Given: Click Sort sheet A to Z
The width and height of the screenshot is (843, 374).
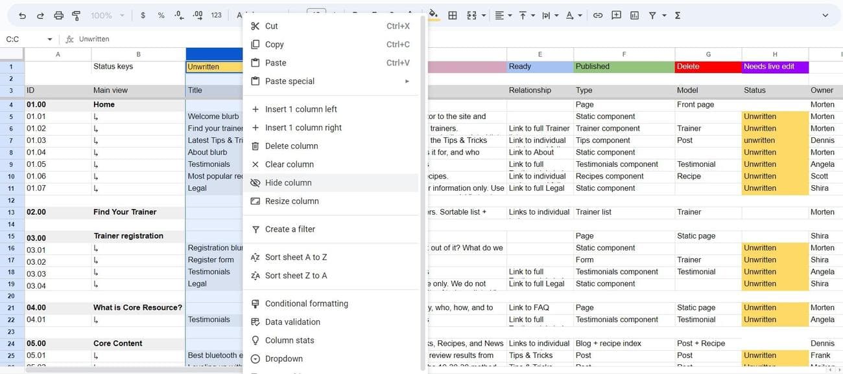Looking at the screenshot, I should click(296, 257).
